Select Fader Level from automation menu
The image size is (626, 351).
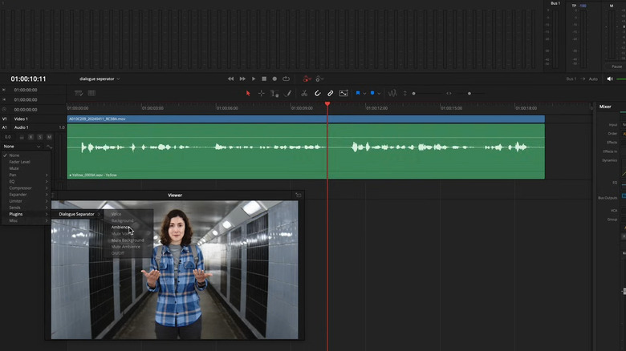pos(20,162)
